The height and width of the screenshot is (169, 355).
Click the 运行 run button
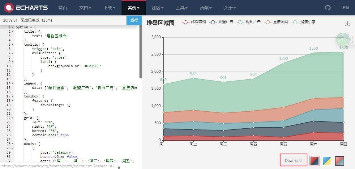[134, 20]
